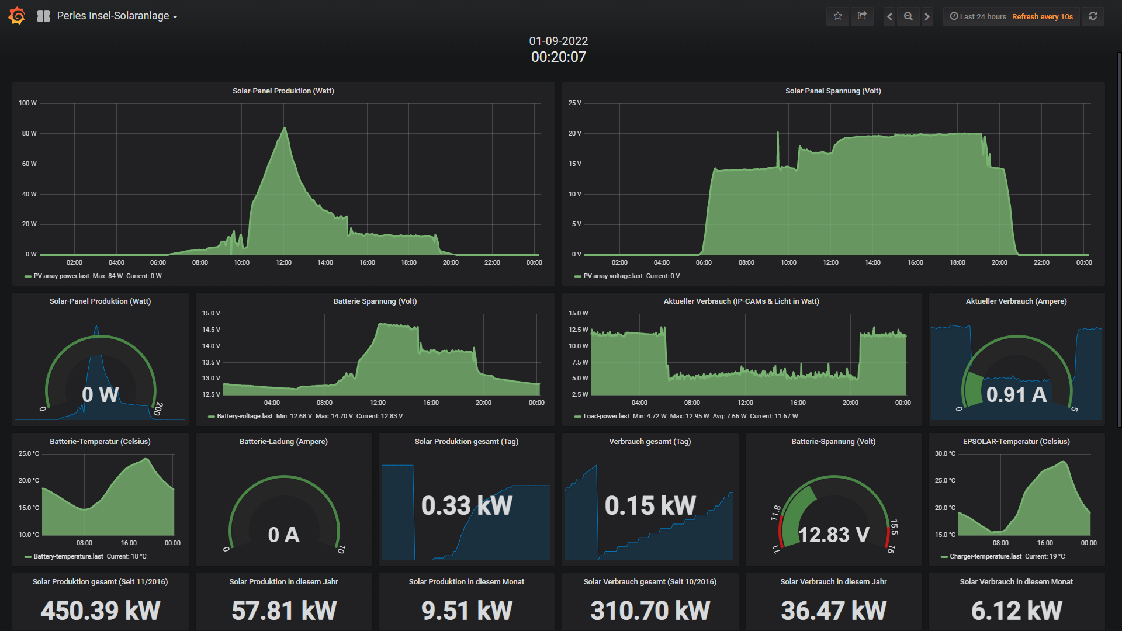Screen dimensions: 1122x631
Task: Click the share dashboard icon
Action: point(862,16)
